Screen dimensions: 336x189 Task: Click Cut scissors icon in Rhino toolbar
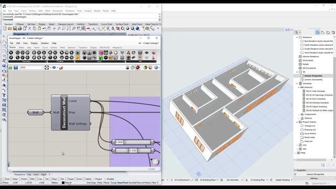click(x=29, y=28)
